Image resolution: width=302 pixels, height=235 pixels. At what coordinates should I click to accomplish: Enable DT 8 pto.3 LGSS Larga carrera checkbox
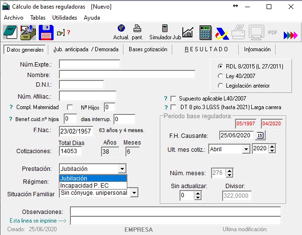click(x=173, y=107)
